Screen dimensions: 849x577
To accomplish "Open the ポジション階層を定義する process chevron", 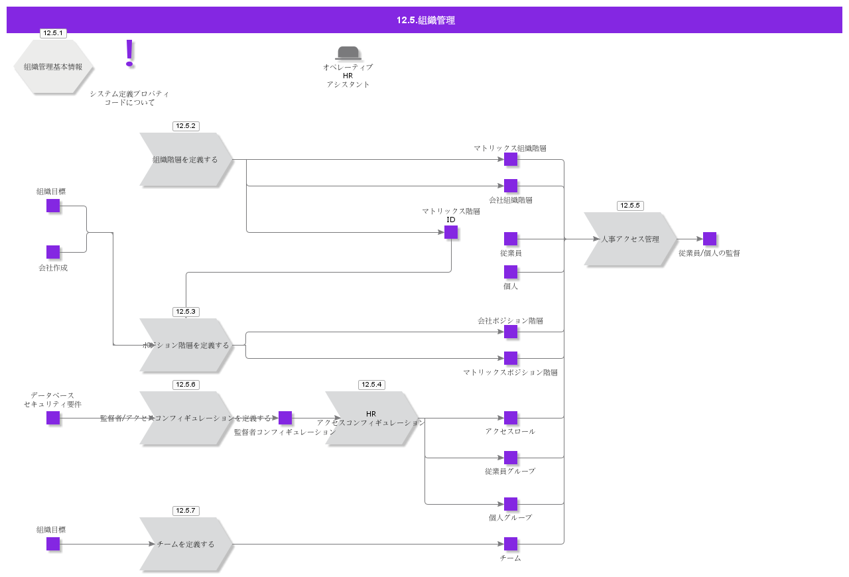I will coord(186,345).
